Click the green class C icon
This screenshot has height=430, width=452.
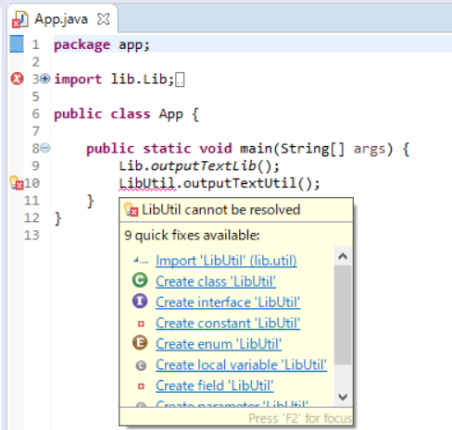coord(140,280)
